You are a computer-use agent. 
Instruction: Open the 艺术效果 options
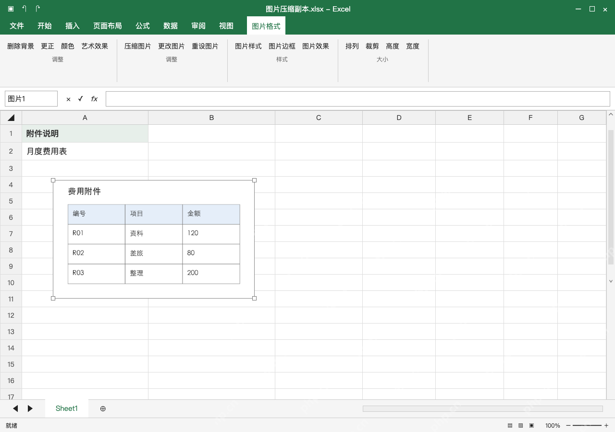pos(95,46)
